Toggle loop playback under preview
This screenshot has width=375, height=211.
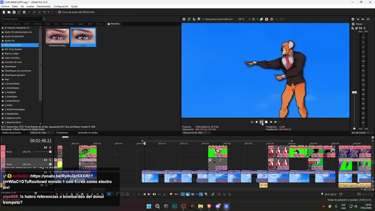[252, 122]
